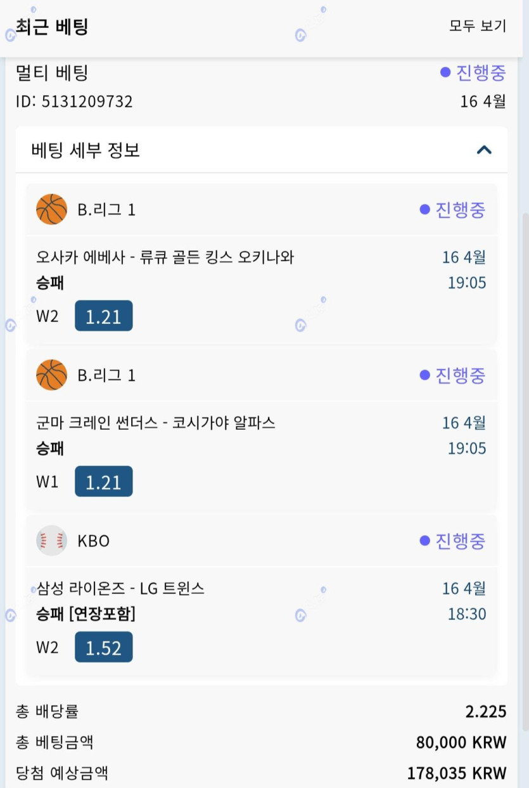Click the 최근 베팅 header title
This screenshot has width=529, height=788.
click(x=52, y=27)
